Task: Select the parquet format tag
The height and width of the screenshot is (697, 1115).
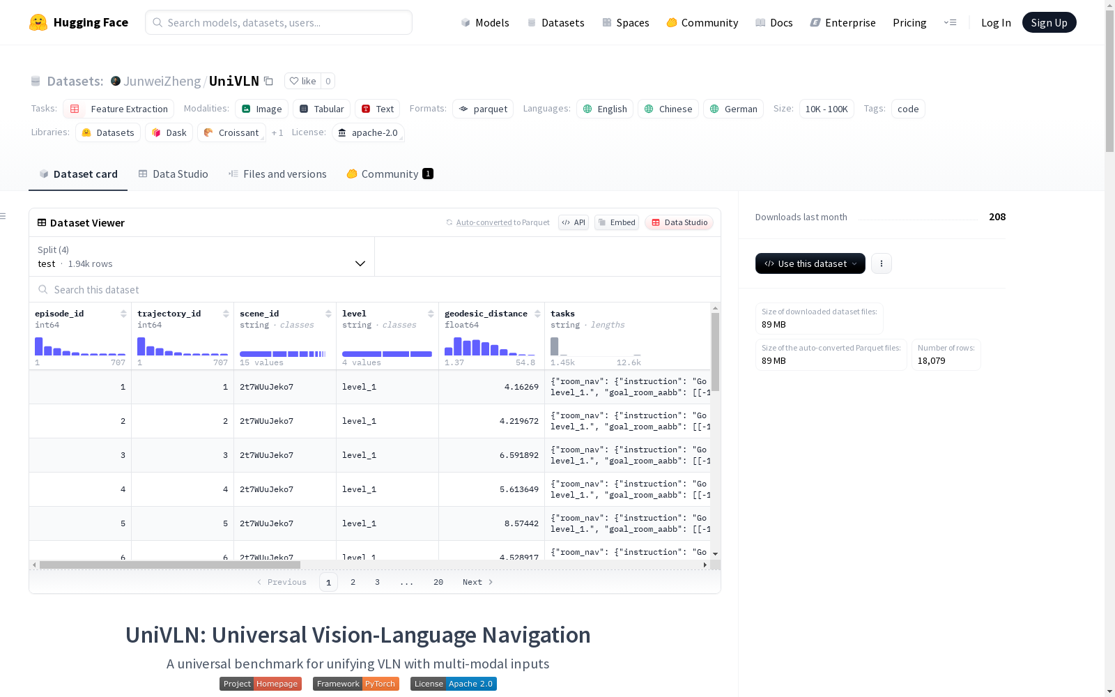Action: pyautogui.click(x=483, y=109)
